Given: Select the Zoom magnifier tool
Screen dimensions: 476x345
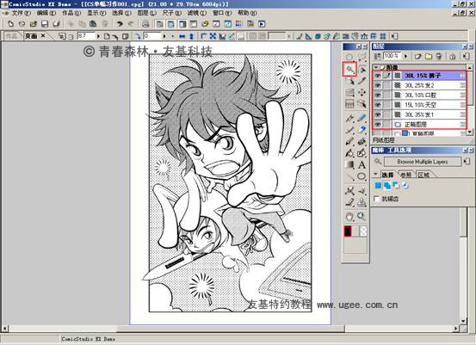Looking at the screenshot, I should [362, 216].
